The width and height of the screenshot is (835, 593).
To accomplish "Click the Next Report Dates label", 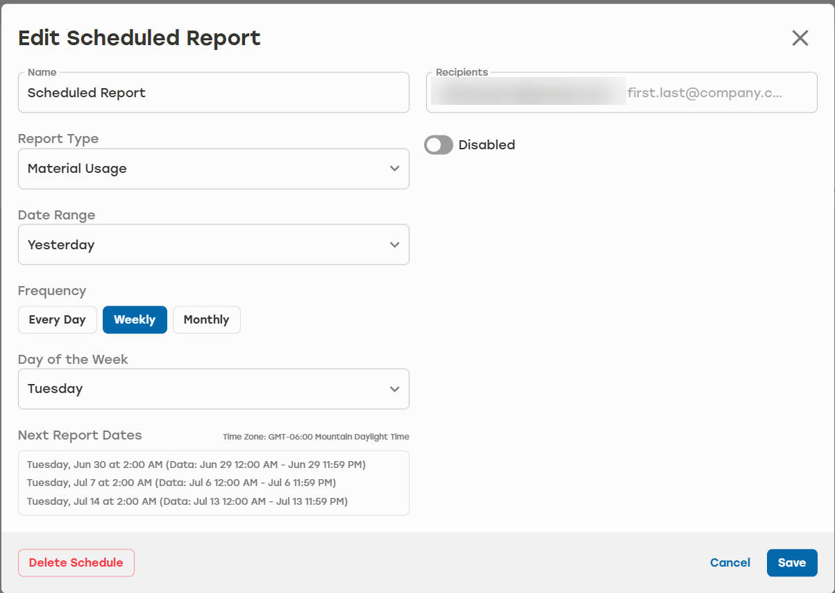I will point(80,435).
